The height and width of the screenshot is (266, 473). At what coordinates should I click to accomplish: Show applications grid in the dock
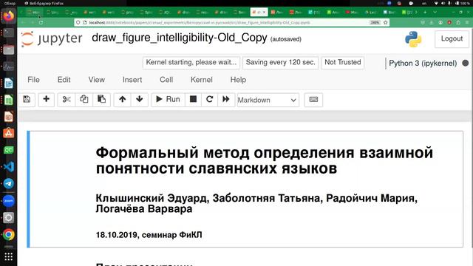pos(8,256)
